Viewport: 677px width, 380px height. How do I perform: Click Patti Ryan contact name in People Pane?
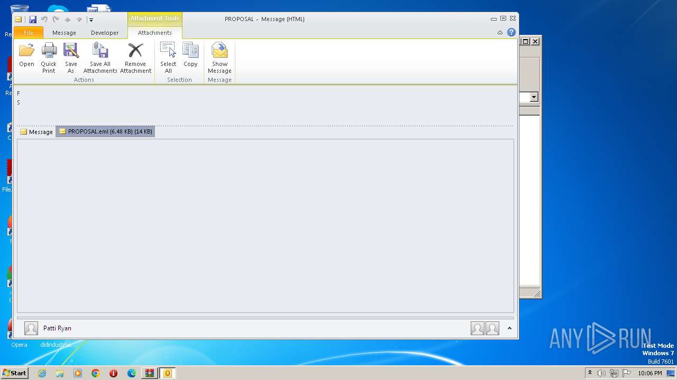click(57, 328)
